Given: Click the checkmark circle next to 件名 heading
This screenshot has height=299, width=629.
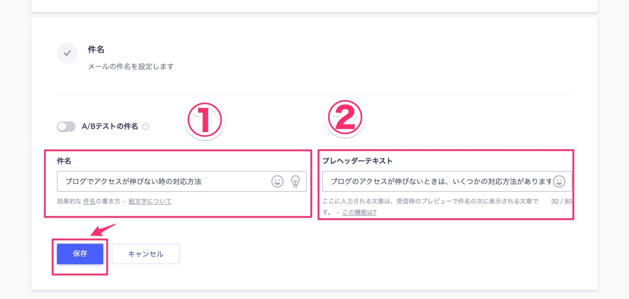Looking at the screenshot, I should (67, 53).
